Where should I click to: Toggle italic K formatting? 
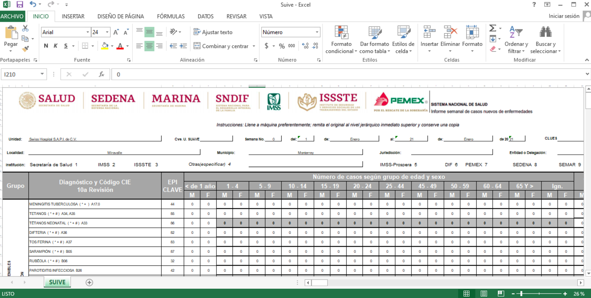coord(56,46)
